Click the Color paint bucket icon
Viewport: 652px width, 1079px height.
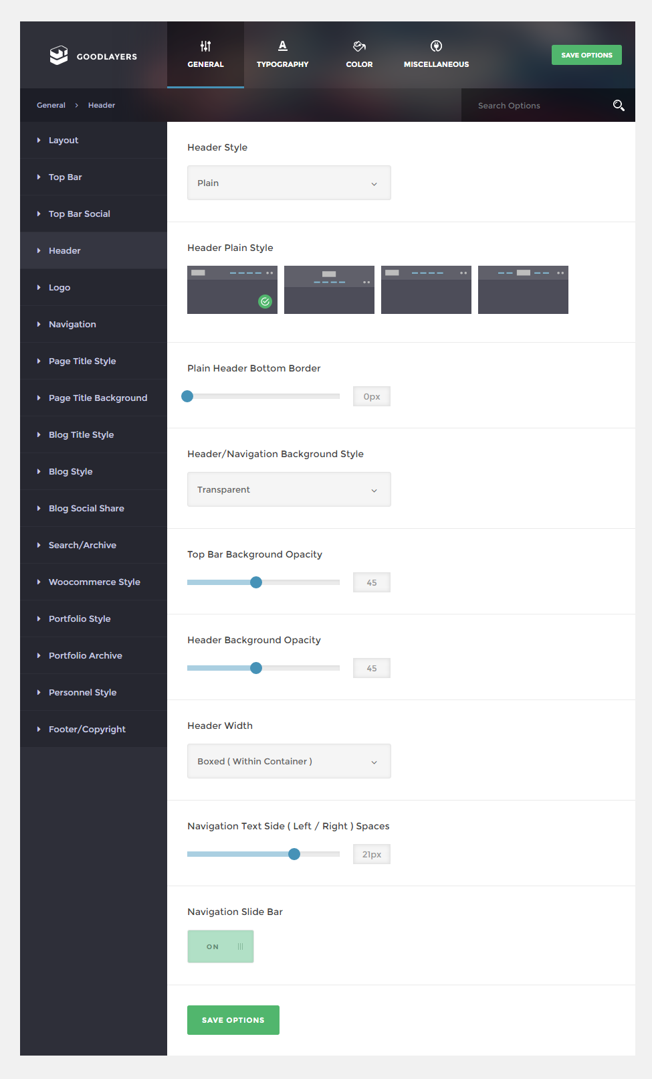point(359,46)
